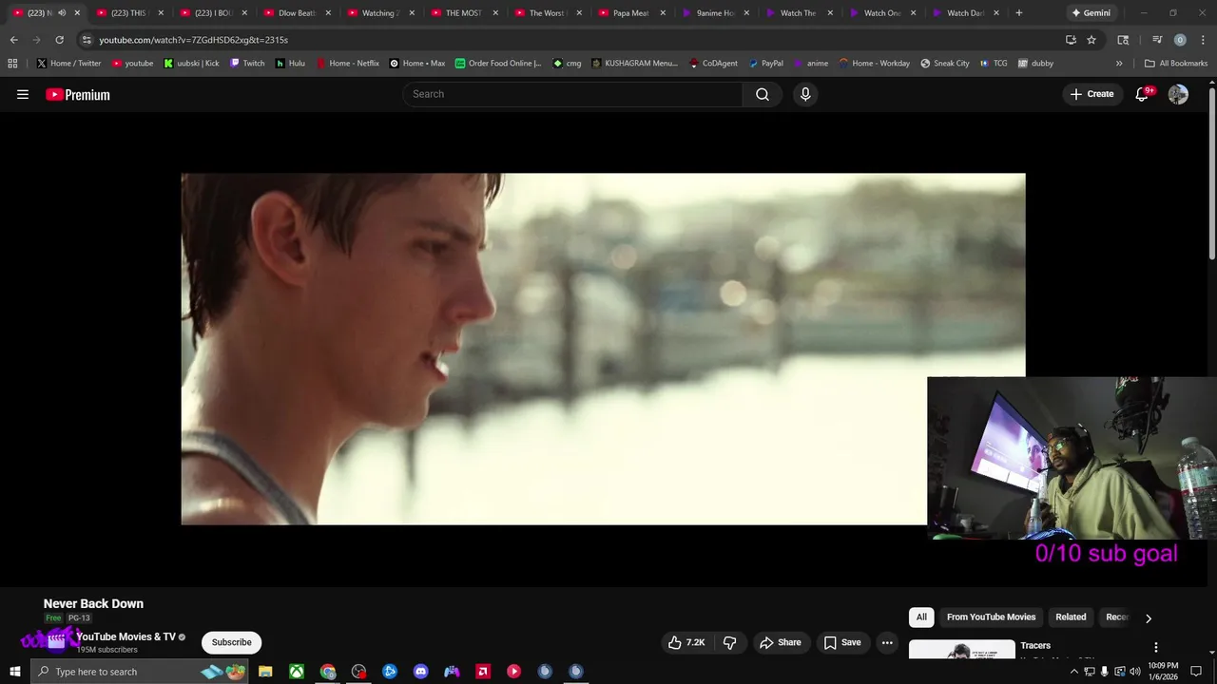Like the video with 7.2K thumbs up
Image resolution: width=1217 pixels, height=684 pixels.
[x=686, y=643]
